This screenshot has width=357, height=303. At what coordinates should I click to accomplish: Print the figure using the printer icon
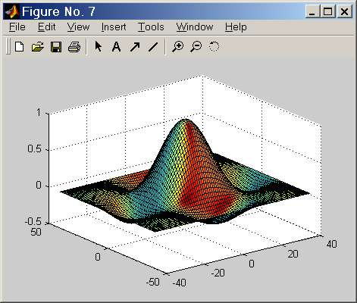(74, 47)
